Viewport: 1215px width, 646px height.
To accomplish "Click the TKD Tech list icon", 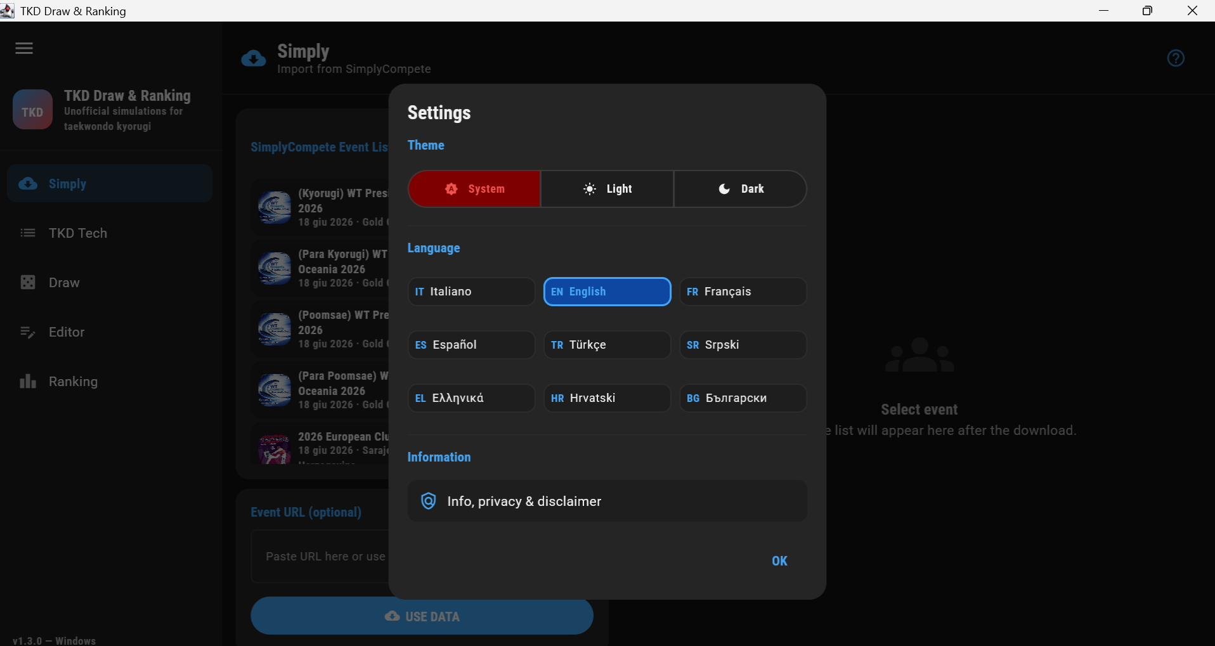I will 28,233.
